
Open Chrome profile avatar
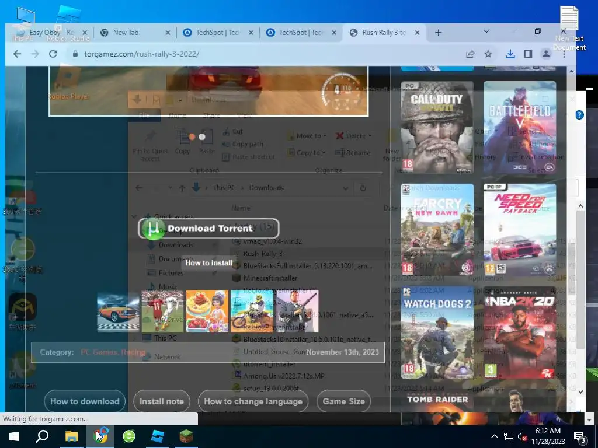(x=546, y=54)
